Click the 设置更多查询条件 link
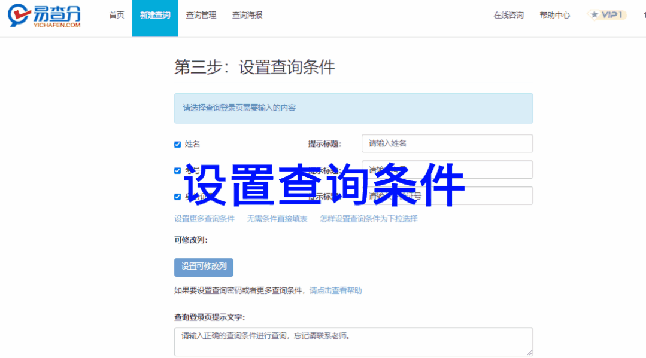 click(x=204, y=219)
